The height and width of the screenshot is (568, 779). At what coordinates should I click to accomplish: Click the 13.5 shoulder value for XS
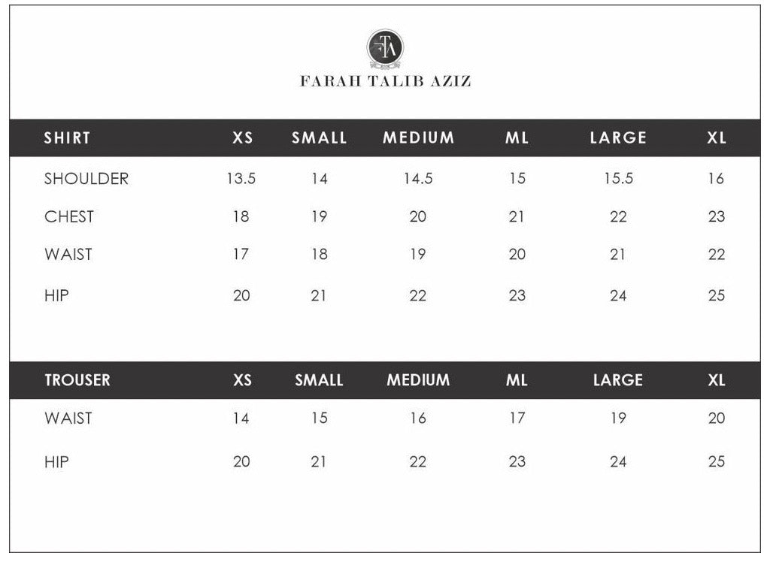point(241,179)
